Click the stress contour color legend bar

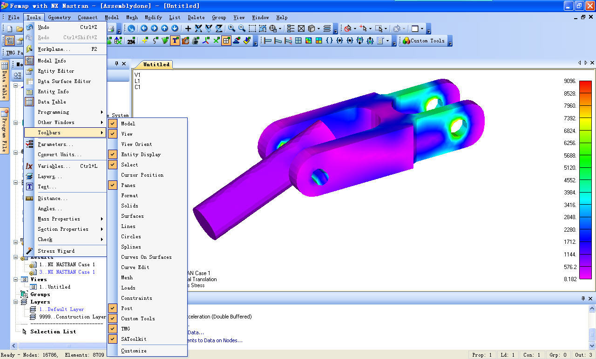click(x=585, y=180)
